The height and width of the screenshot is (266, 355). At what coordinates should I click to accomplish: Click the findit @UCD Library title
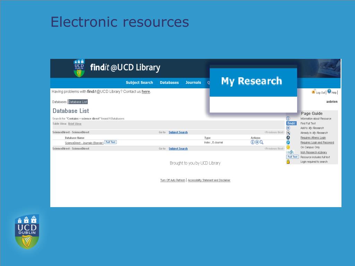point(125,68)
